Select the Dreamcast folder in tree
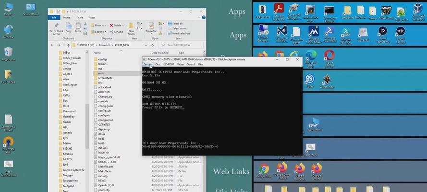 [x=67, y=111]
